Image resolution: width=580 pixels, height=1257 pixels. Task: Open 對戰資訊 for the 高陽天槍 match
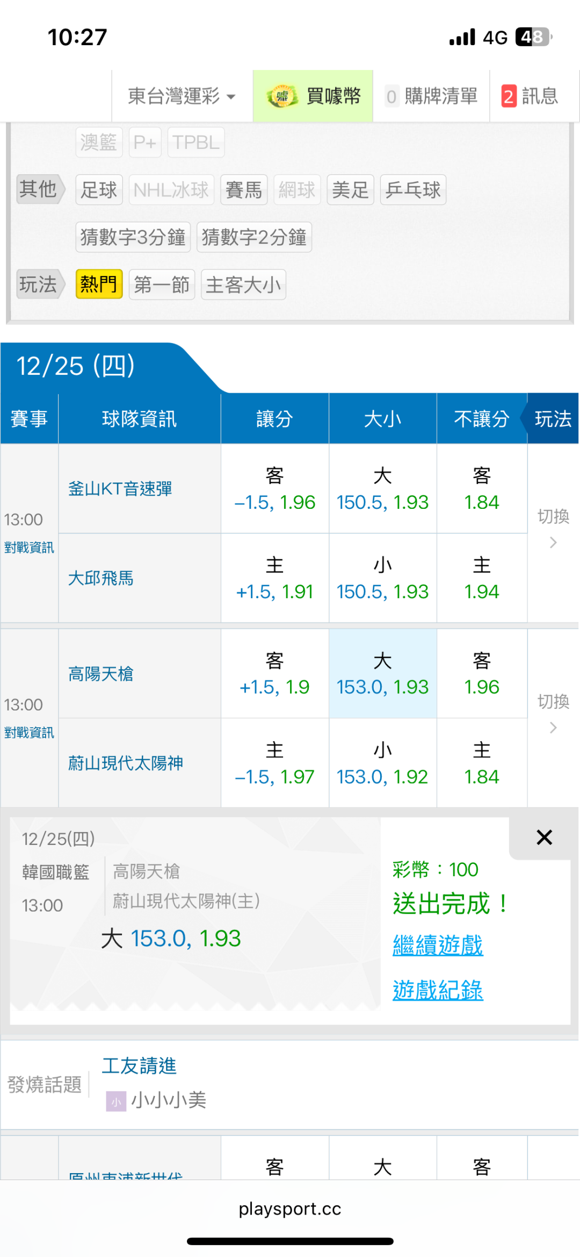[x=29, y=733]
